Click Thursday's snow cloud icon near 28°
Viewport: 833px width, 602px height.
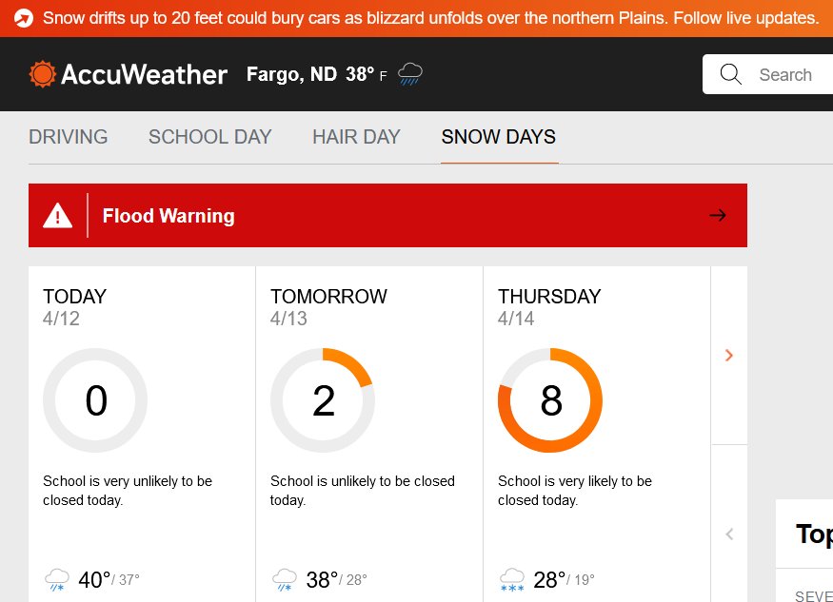[x=511, y=579]
